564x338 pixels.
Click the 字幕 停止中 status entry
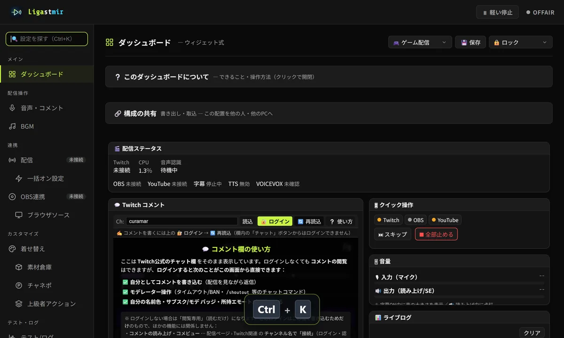pyautogui.click(x=208, y=184)
